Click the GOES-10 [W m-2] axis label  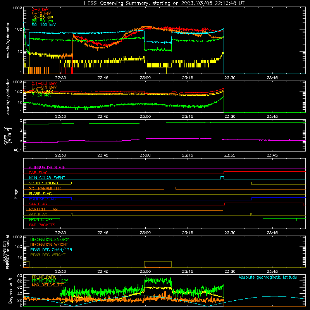coord(7,136)
